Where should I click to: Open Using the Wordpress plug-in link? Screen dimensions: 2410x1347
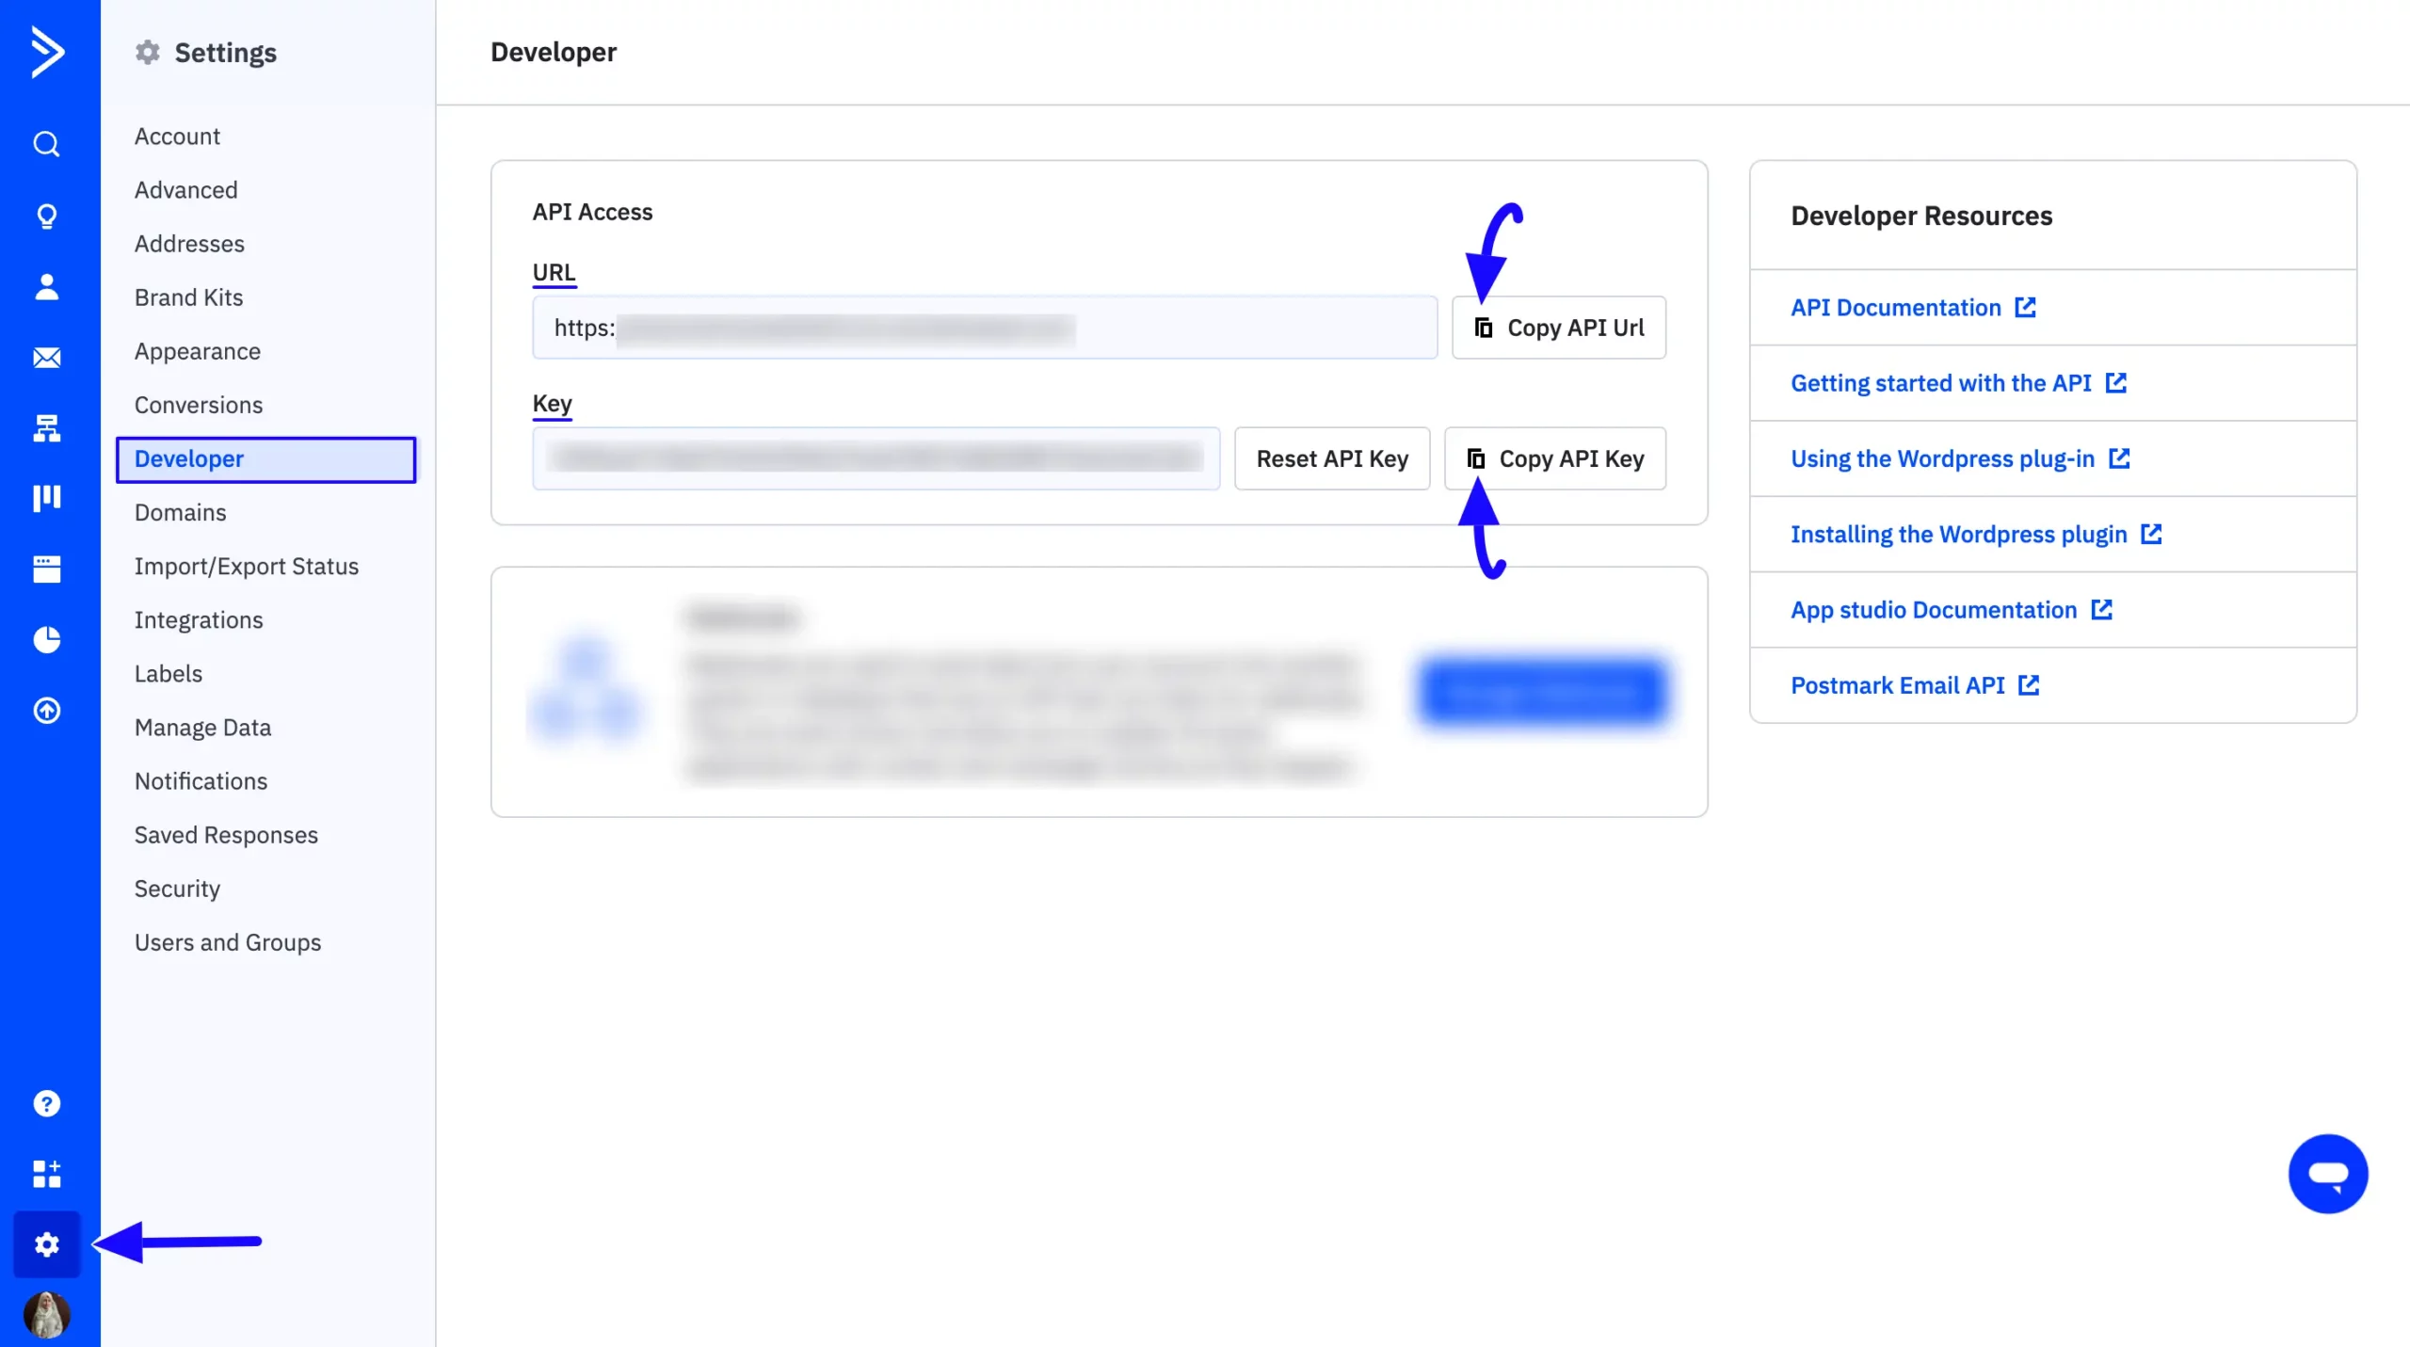click(1943, 458)
